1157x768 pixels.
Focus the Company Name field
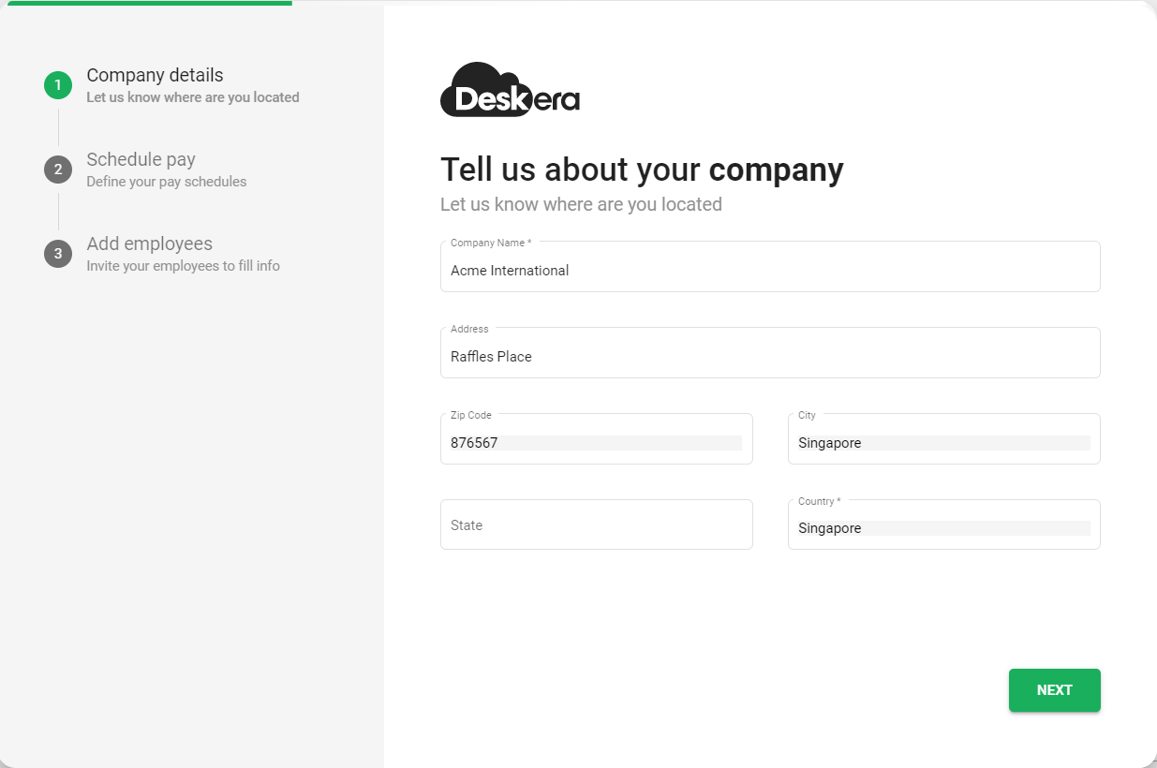tap(770, 267)
